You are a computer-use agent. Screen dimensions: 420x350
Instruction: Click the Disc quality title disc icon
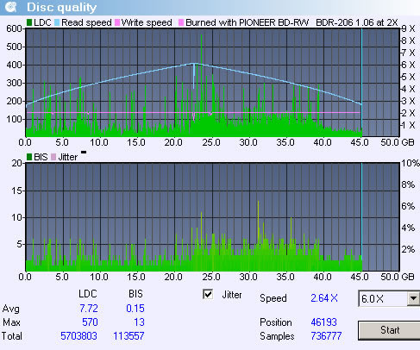point(11,7)
